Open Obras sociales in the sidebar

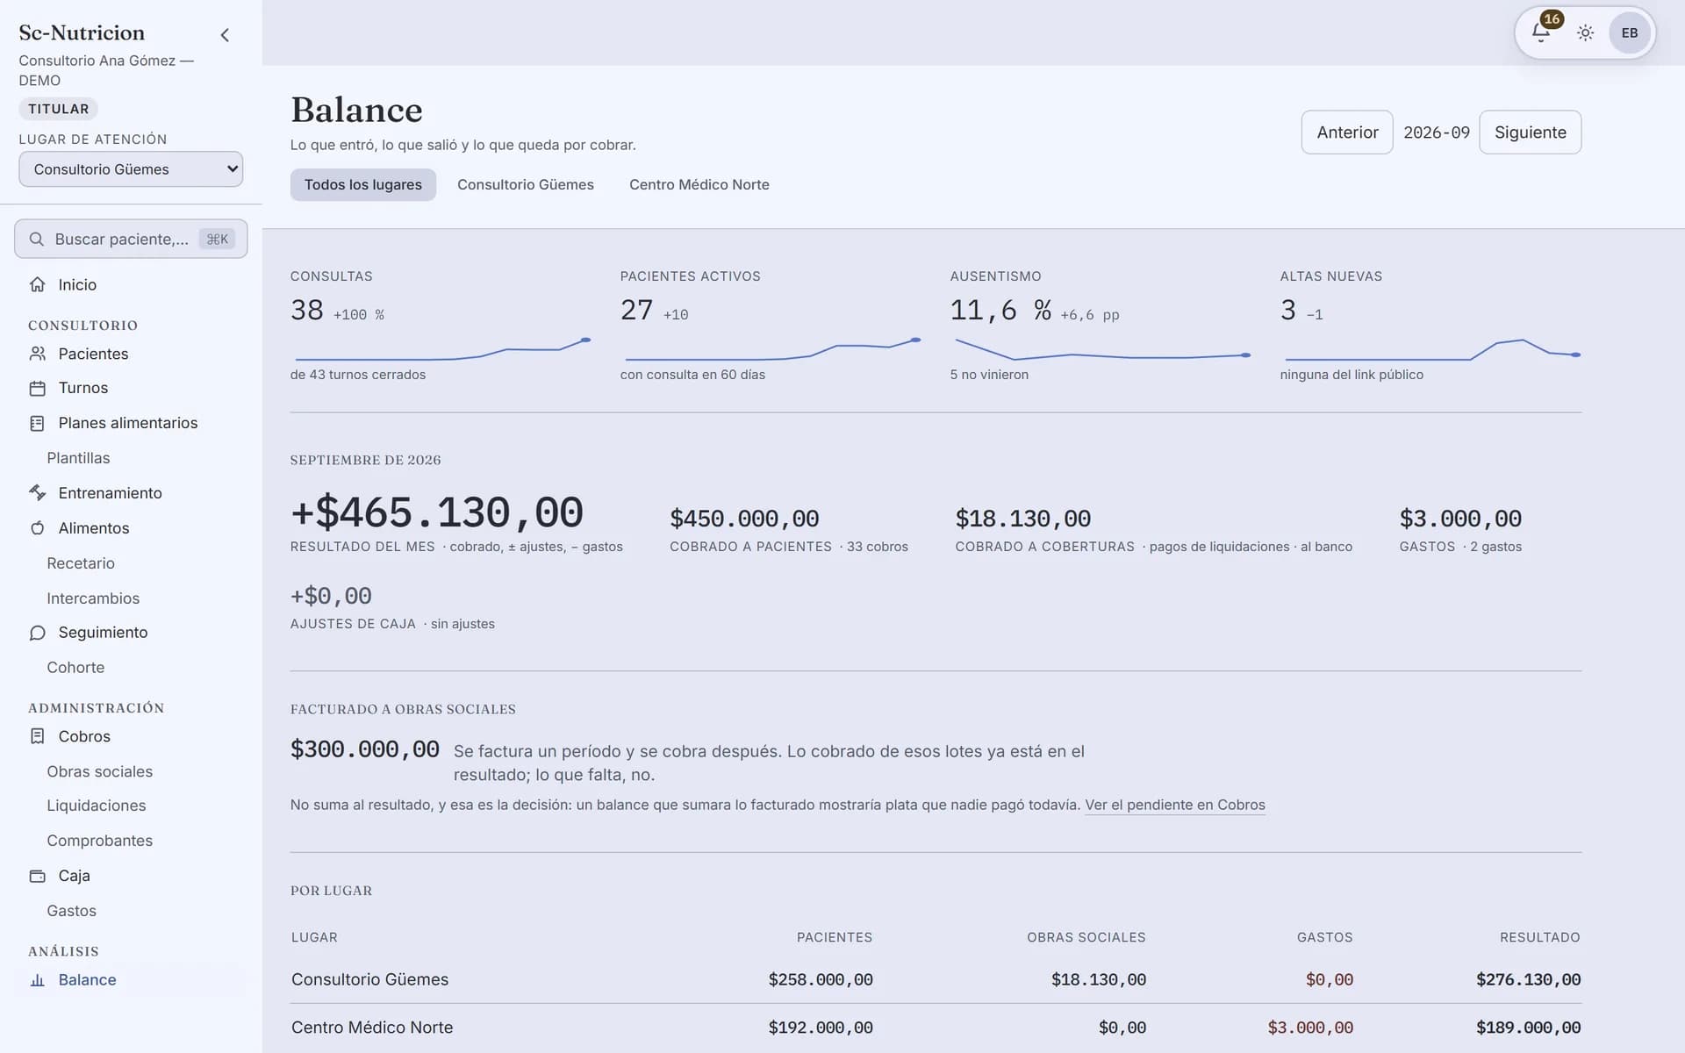click(x=100, y=771)
